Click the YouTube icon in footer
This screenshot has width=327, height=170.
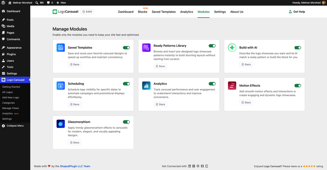(x=207, y=166)
